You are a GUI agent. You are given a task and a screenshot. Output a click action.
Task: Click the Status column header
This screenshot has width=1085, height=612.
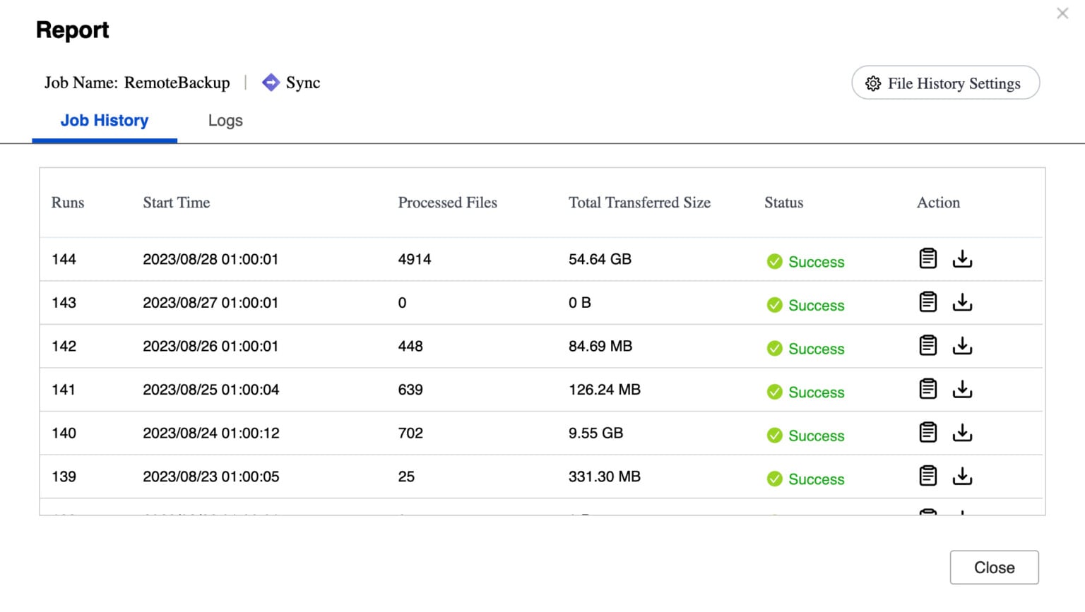pyautogui.click(x=784, y=203)
